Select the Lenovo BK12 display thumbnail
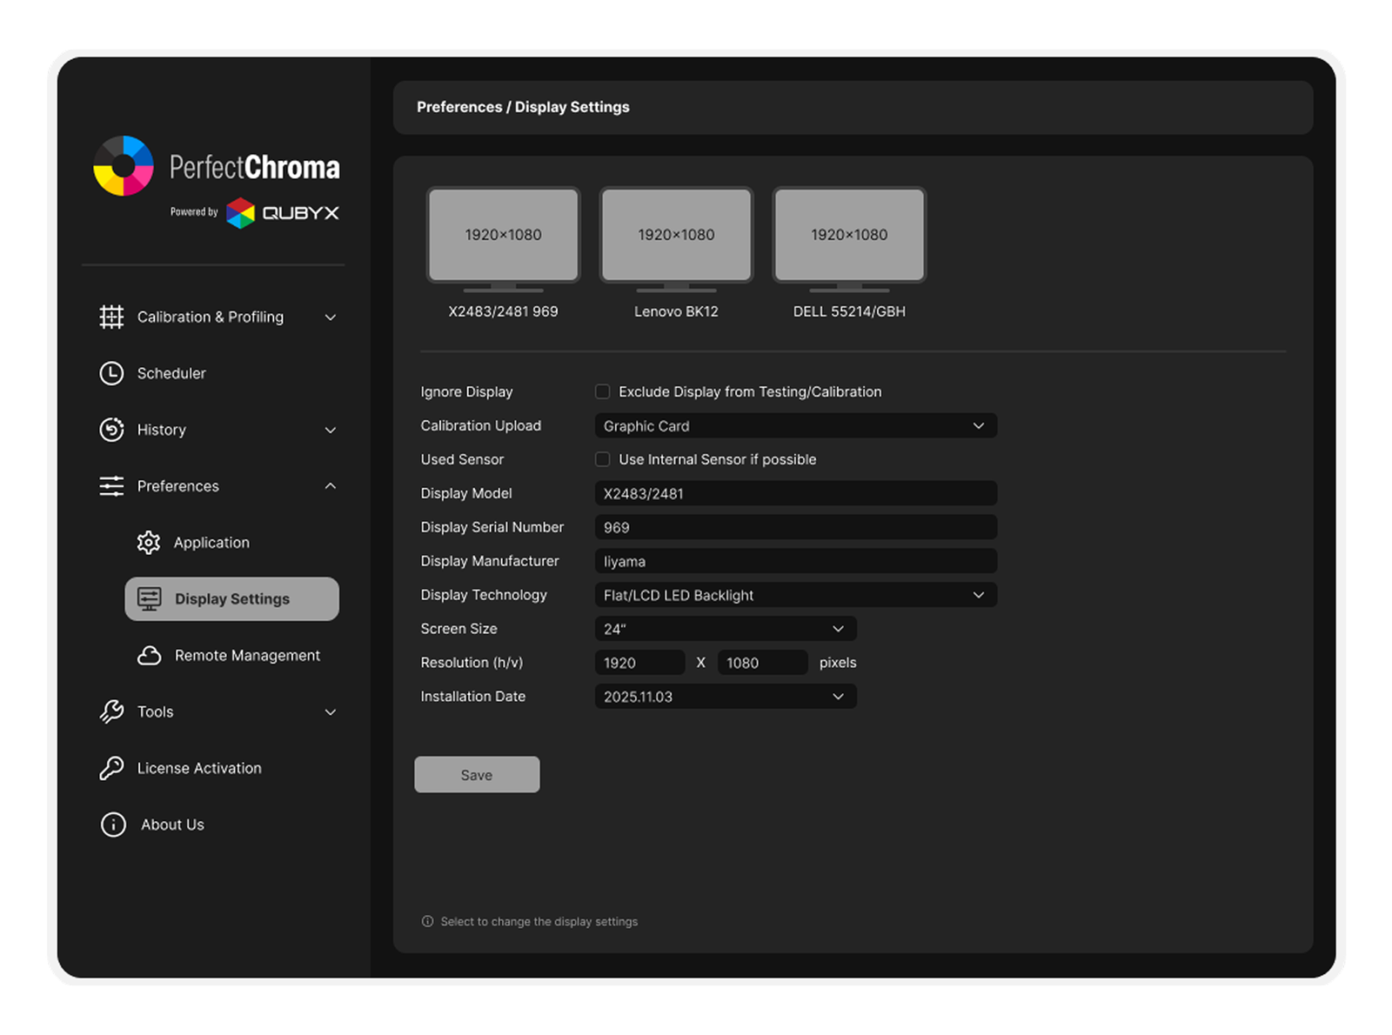Screen dimensions: 1392x1035 pos(676,235)
